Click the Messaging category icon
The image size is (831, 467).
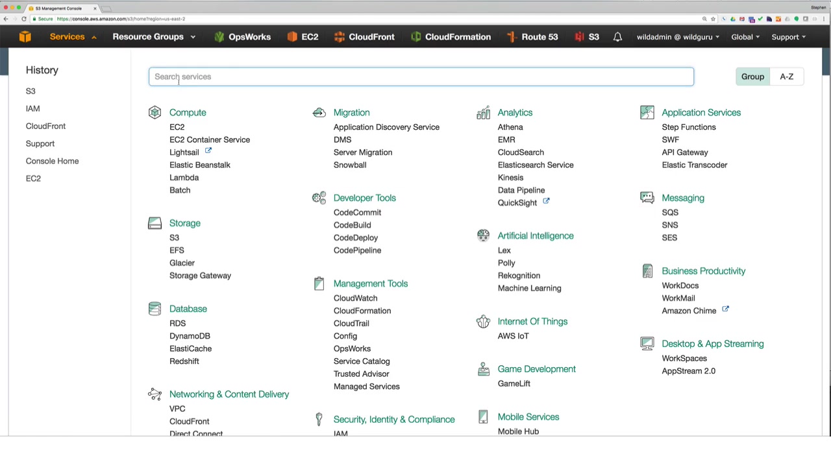[x=647, y=198]
